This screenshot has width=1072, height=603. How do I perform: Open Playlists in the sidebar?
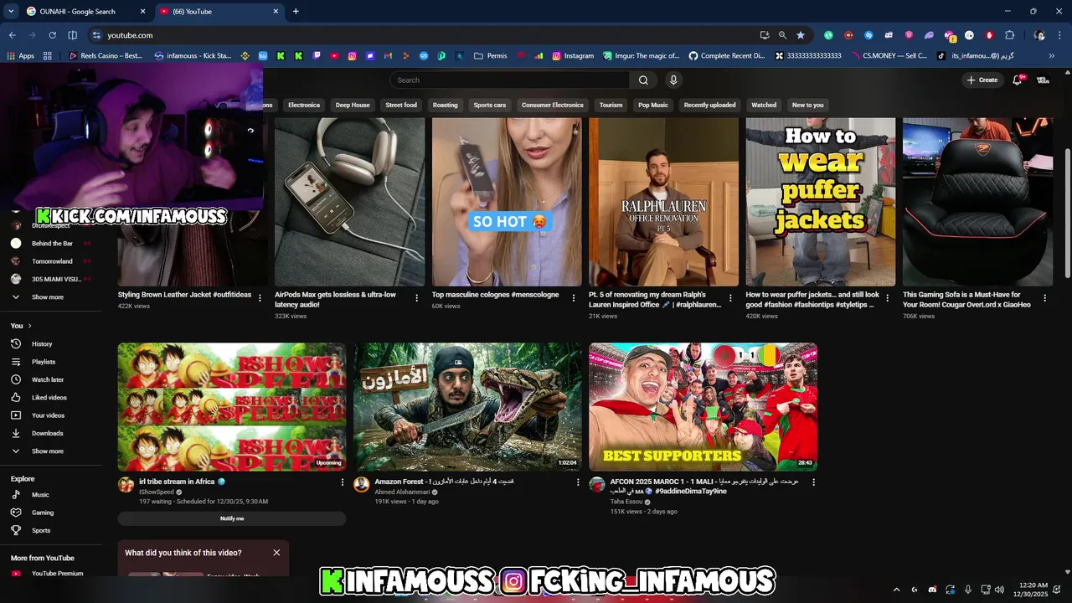point(44,362)
